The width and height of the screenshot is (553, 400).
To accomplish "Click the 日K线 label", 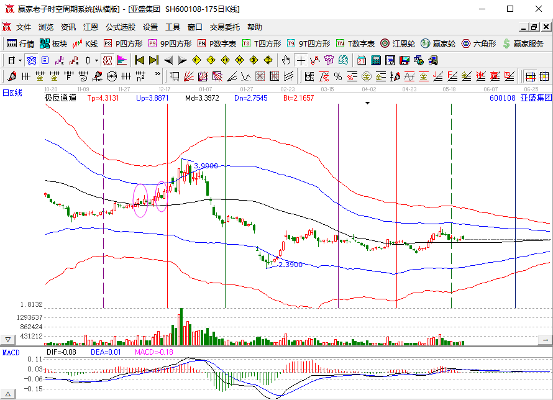I will (x=12, y=93).
